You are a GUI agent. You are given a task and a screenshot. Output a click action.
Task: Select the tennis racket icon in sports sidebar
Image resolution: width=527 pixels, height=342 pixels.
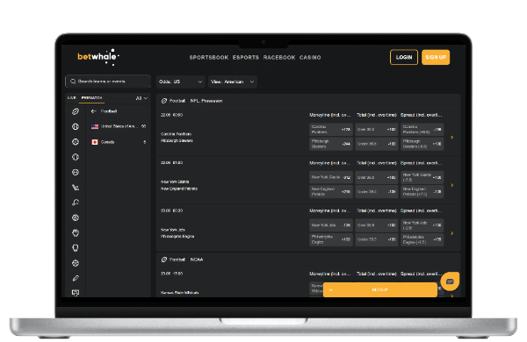click(76, 203)
